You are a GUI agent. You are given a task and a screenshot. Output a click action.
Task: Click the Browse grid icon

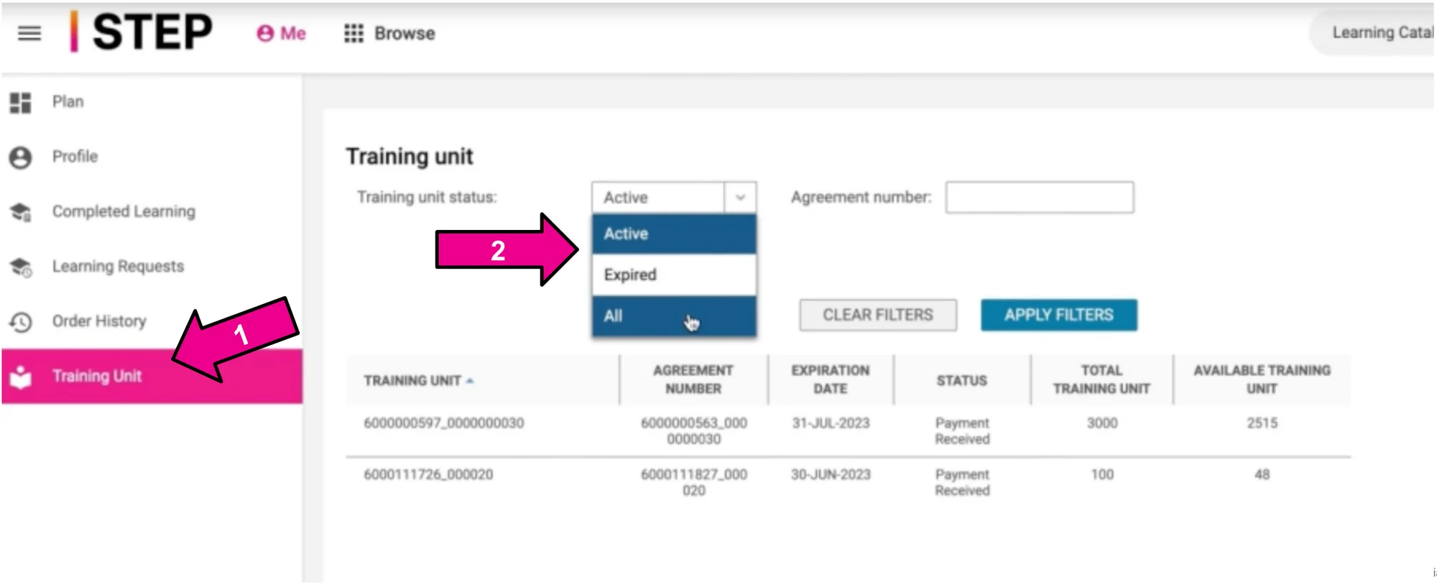point(354,33)
